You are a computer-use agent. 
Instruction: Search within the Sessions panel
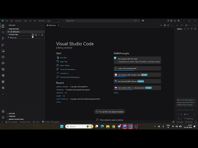188,29
